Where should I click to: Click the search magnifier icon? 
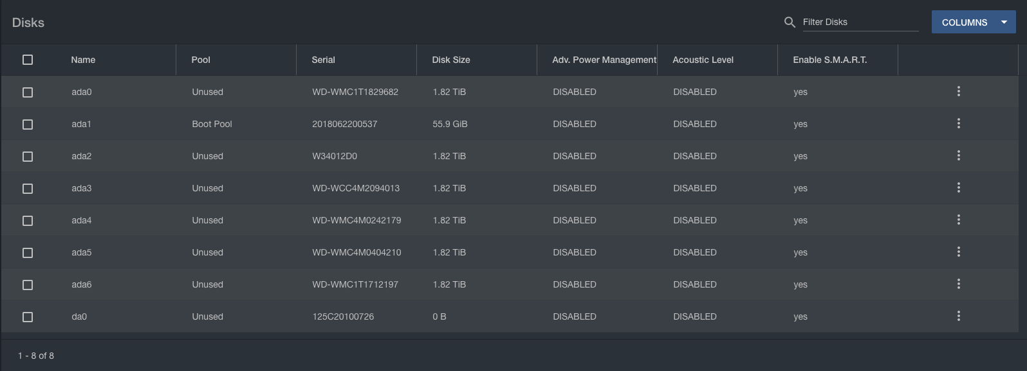[790, 22]
